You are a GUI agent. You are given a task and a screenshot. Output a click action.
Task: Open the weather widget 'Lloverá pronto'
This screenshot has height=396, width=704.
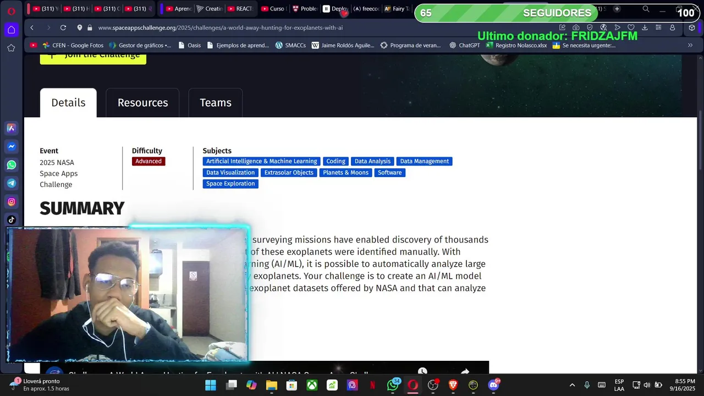click(x=38, y=385)
